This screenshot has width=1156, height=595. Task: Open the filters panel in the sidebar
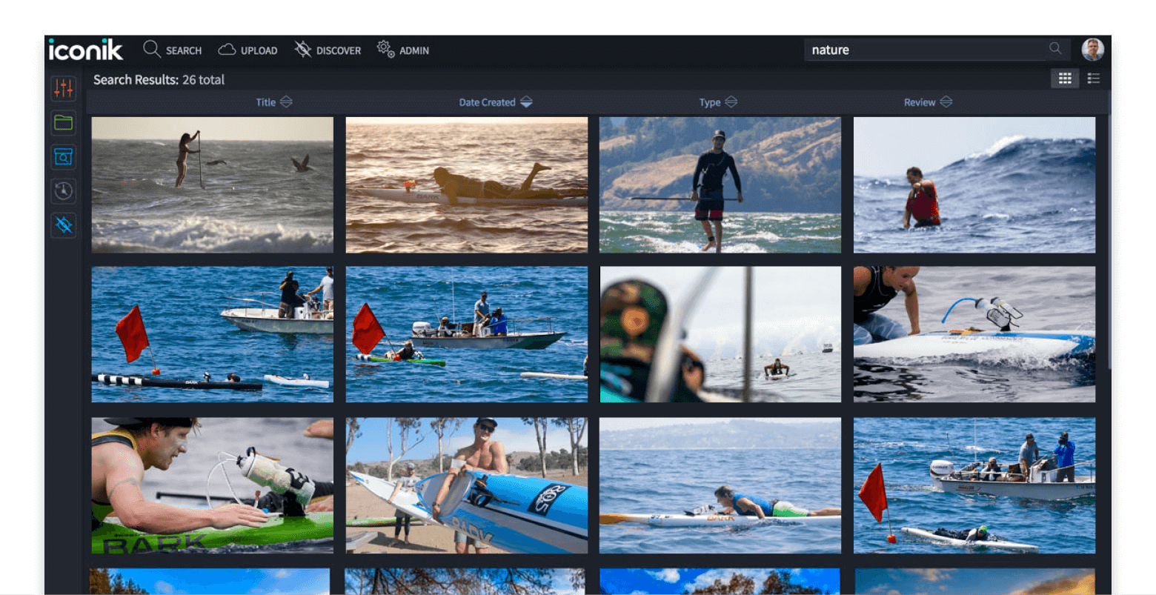click(x=63, y=88)
